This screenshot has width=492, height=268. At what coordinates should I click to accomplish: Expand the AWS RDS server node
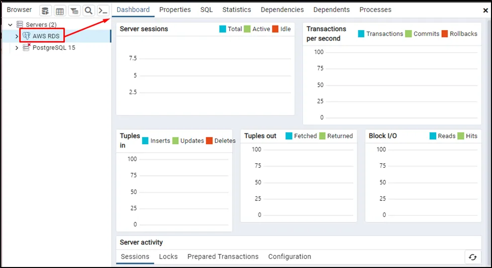pyautogui.click(x=17, y=36)
